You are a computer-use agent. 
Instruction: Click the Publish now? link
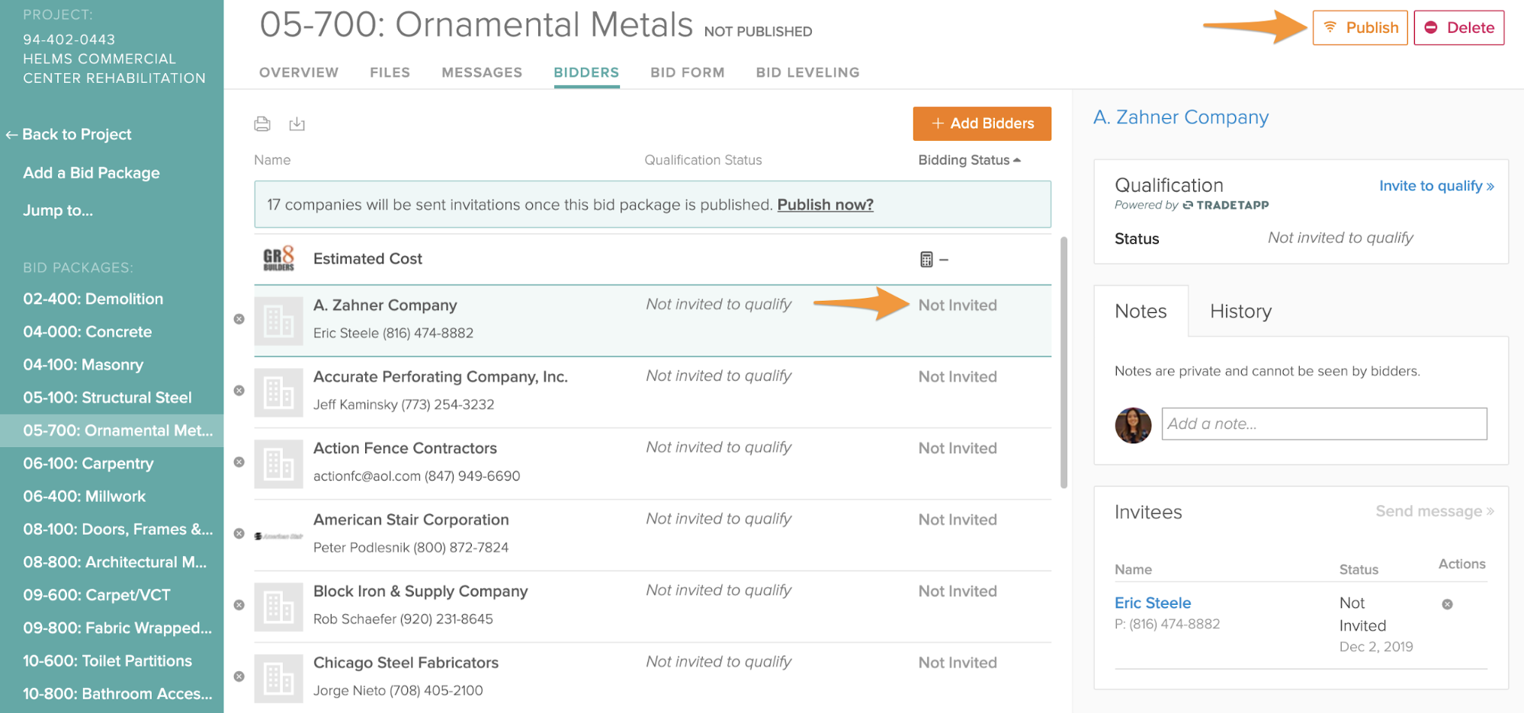click(825, 205)
